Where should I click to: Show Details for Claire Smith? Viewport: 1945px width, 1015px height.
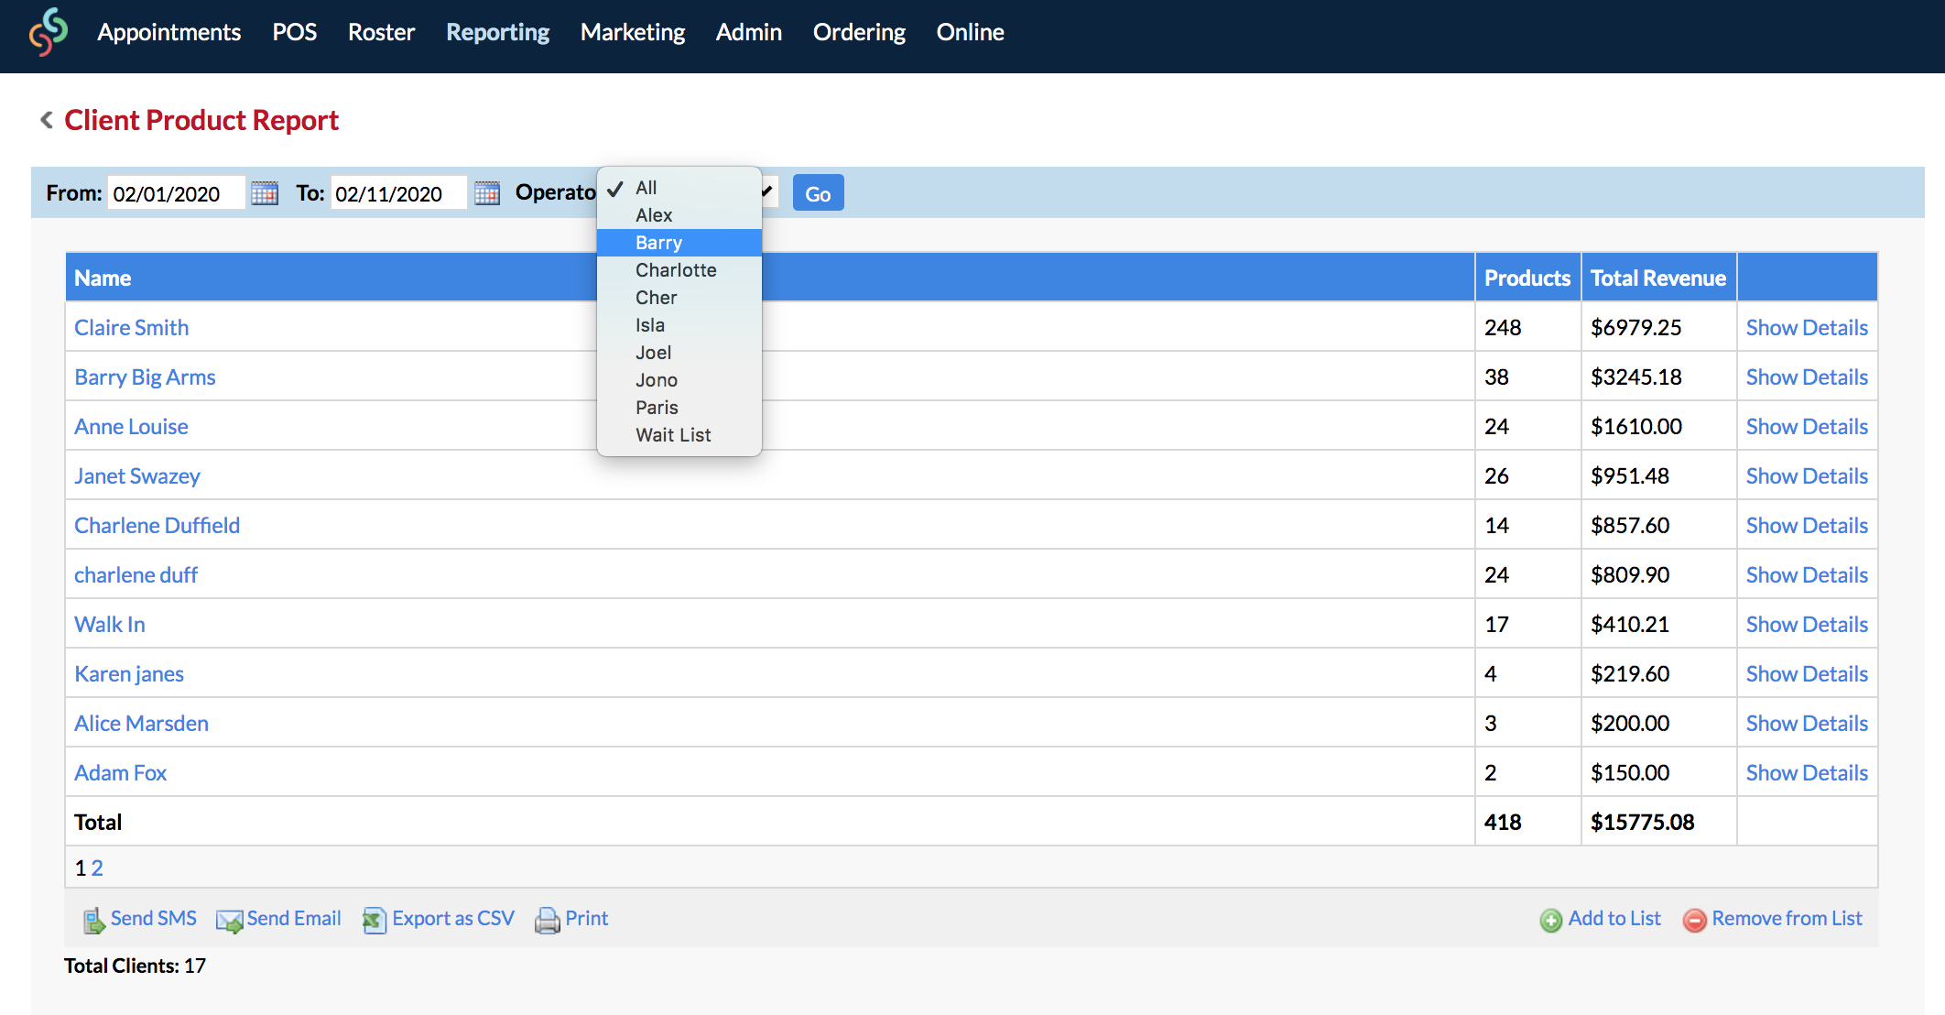(x=1807, y=328)
